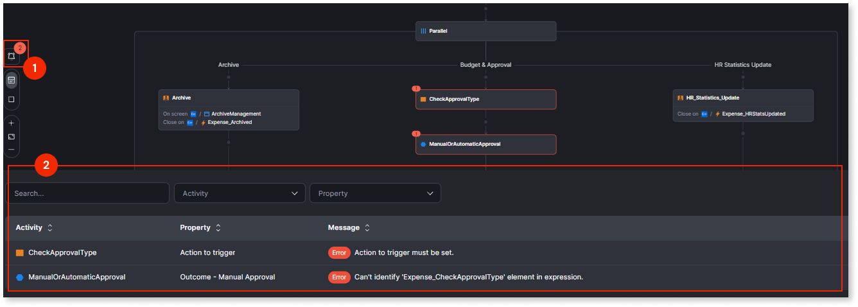Click the Activity column header text
The width and height of the screenshot is (858, 307).
point(29,228)
